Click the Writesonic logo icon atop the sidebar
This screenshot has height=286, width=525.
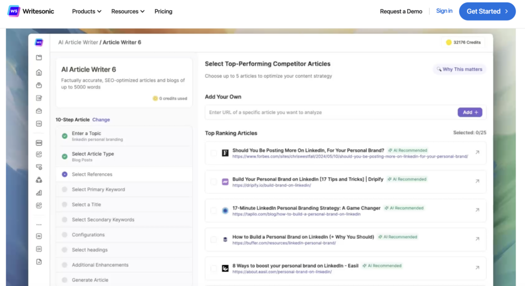(x=39, y=42)
